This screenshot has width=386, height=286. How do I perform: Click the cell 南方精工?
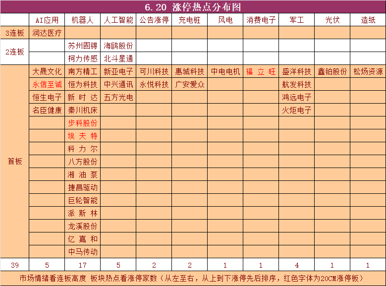coord(82,72)
